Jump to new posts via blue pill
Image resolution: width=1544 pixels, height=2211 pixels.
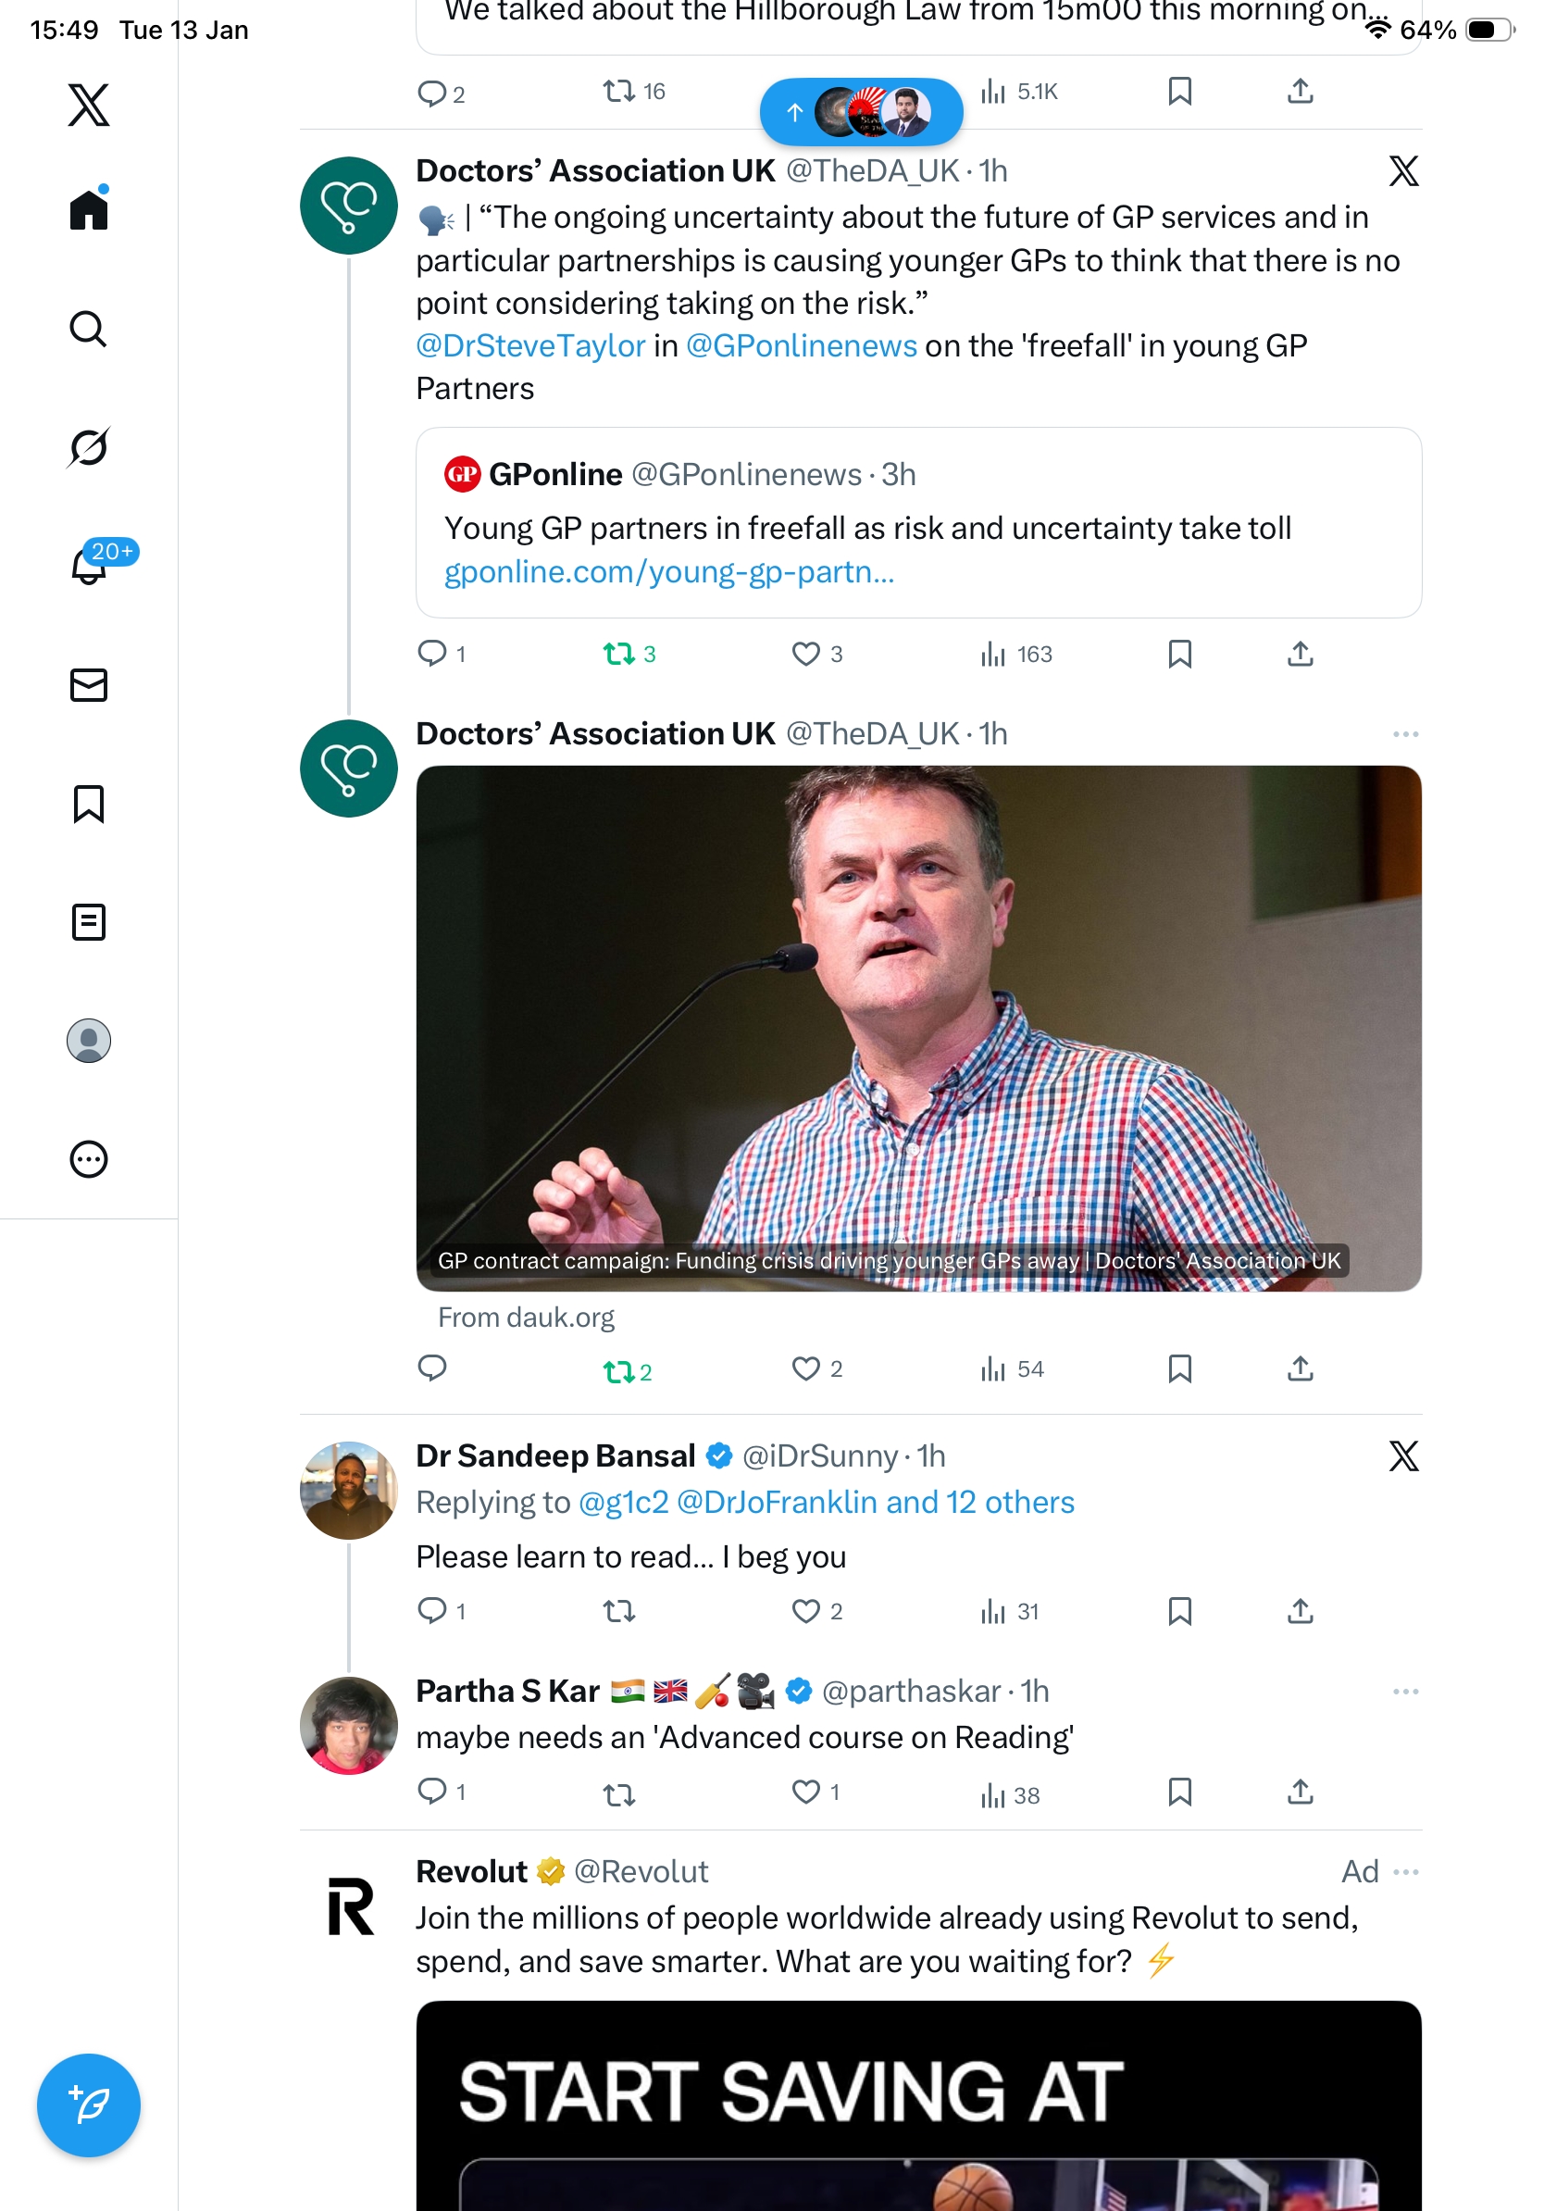click(861, 112)
